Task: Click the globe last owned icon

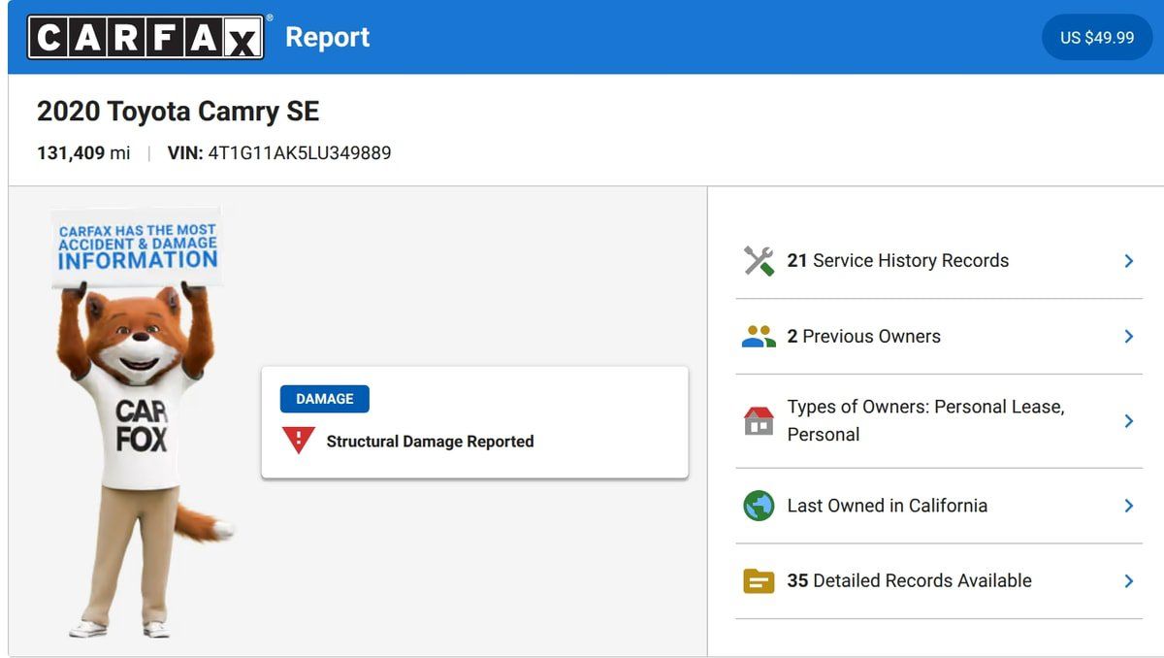Action: pos(759,506)
